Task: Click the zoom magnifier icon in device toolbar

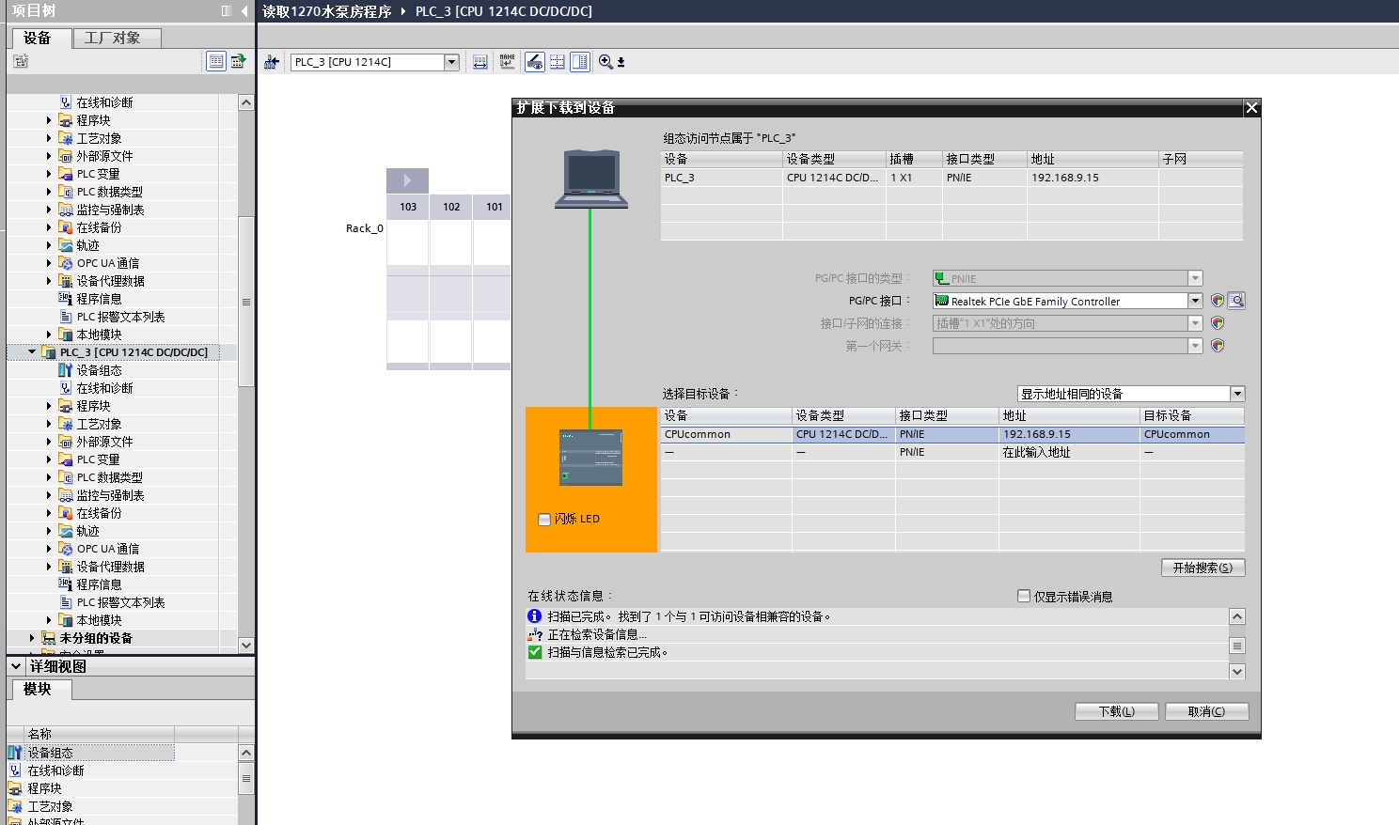Action: click(605, 62)
